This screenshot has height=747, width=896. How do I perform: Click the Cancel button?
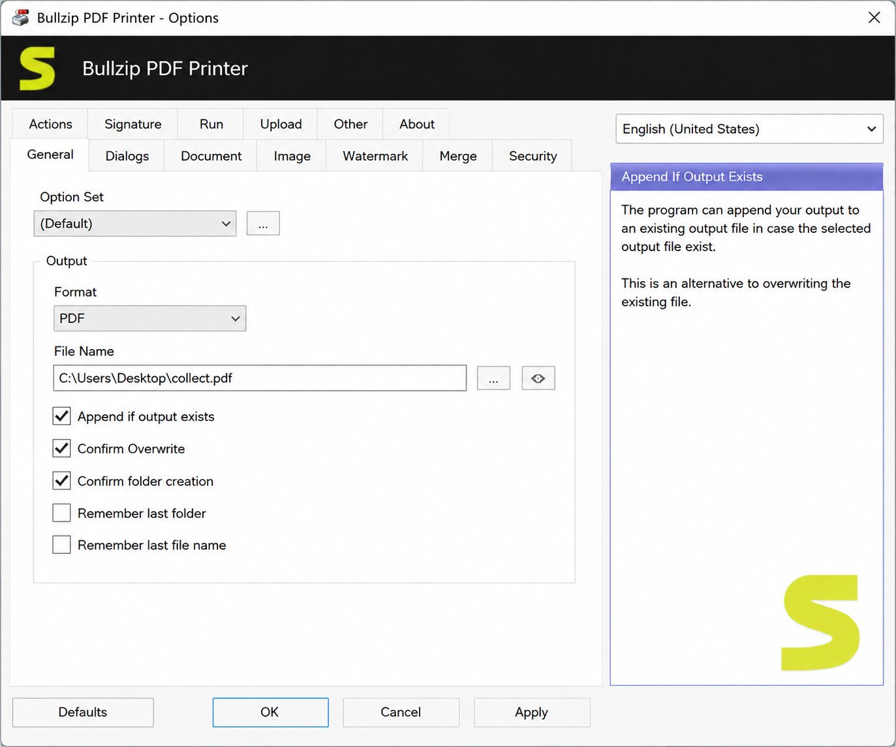[x=401, y=712]
